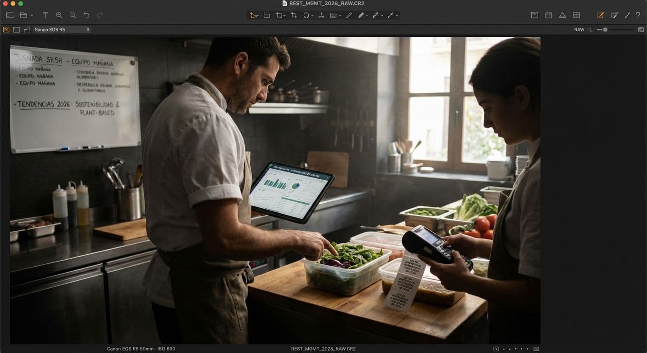Screen dimensions: 647x353
Task: Open the lasso tool's dropdown chevron
Action: click(x=312, y=16)
